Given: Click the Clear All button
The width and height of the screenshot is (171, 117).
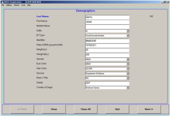Looking at the screenshot, I should click(85, 109).
